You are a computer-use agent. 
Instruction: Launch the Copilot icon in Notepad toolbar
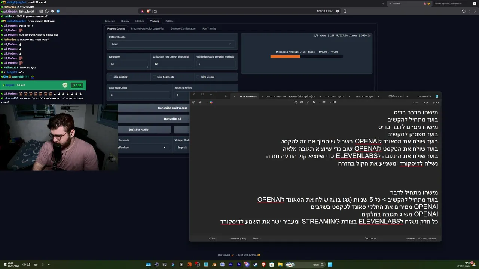(211, 102)
